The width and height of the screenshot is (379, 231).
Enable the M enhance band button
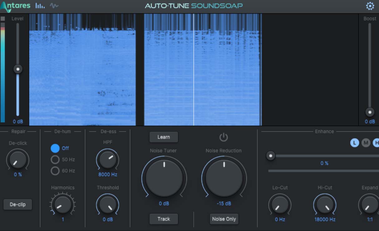click(x=366, y=143)
